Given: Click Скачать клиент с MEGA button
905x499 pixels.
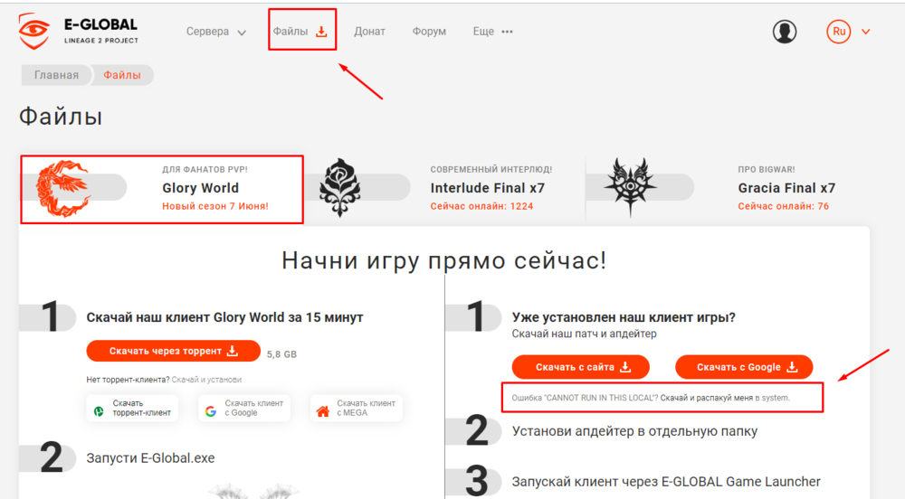Looking at the screenshot, I should [x=356, y=408].
